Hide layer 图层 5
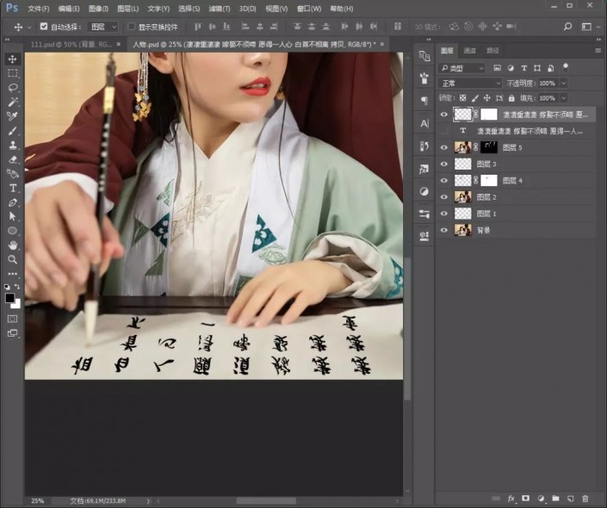 tap(444, 147)
